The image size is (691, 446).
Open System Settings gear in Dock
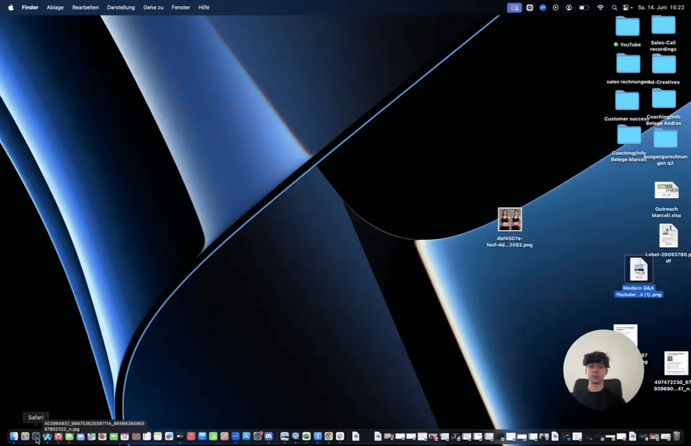[x=258, y=437]
